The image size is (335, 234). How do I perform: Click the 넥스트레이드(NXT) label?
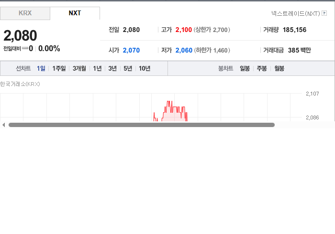[295, 14]
